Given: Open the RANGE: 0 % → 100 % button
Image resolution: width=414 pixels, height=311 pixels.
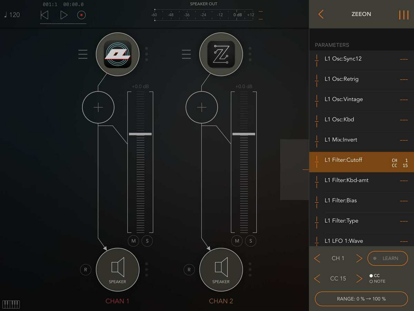Looking at the screenshot, I should tap(361, 299).
